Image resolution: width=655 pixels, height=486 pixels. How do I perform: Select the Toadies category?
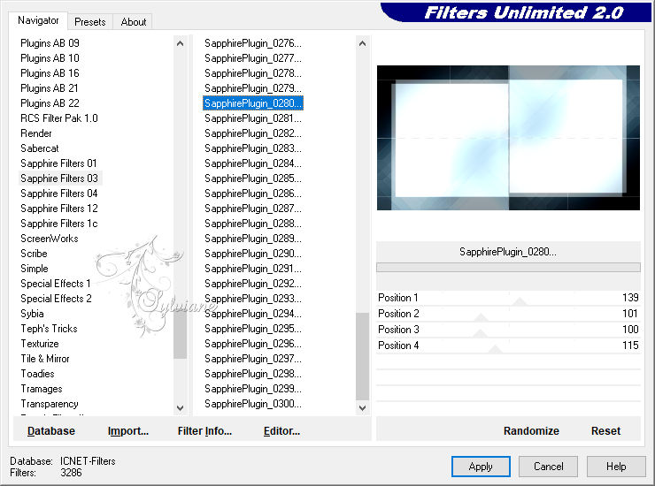(x=37, y=374)
